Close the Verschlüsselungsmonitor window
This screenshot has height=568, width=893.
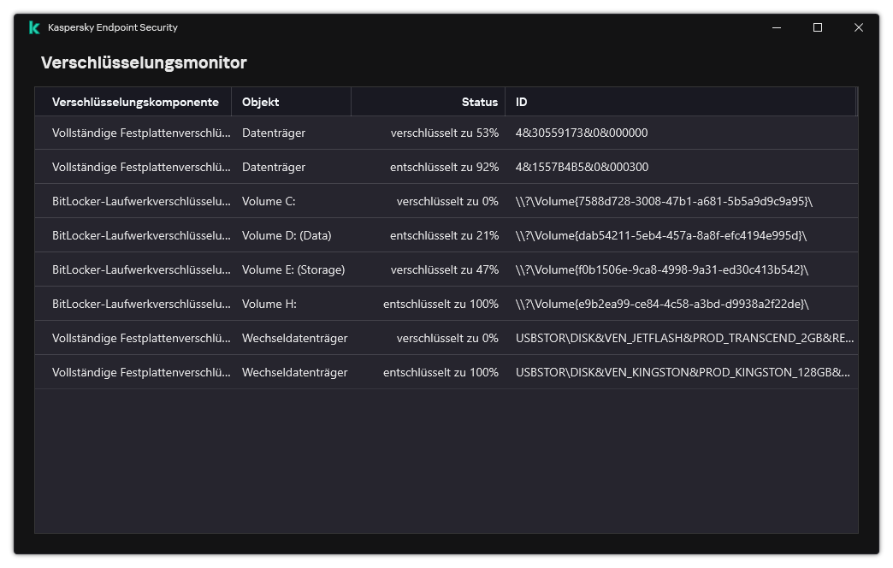(858, 27)
